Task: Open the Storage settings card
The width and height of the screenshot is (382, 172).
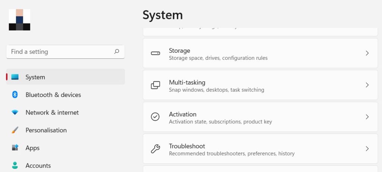Action: [x=260, y=53]
